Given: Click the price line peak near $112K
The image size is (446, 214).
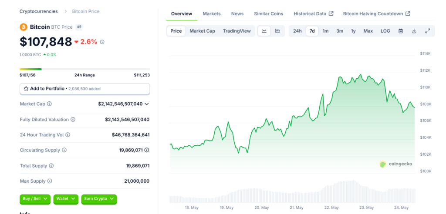Looking at the screenshot, I should click(x=361, y=75).
